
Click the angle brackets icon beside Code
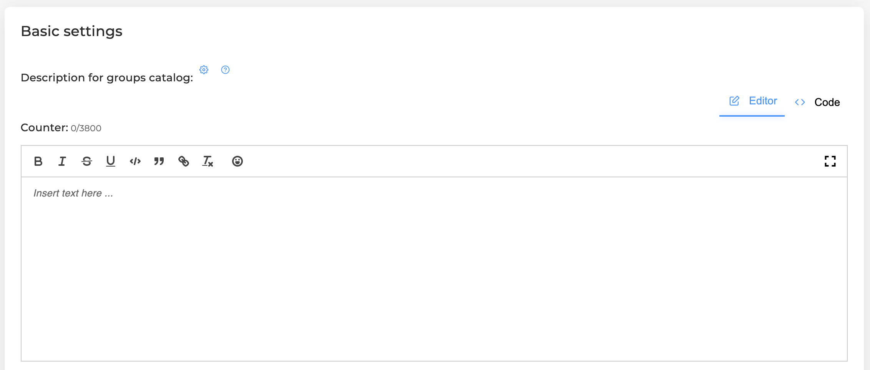[x=800, y=102]
